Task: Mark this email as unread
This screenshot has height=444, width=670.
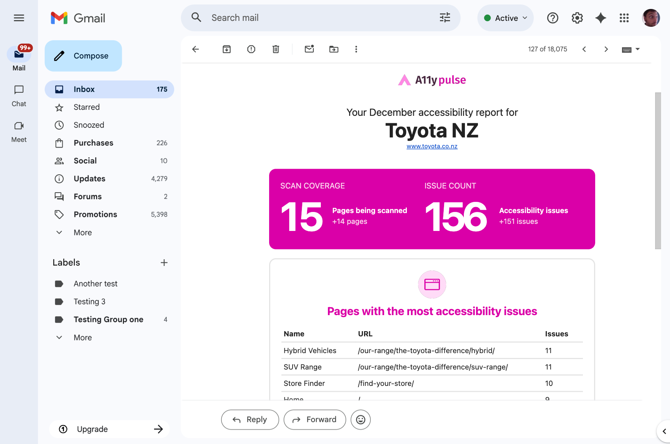Action: click(309, 49)
